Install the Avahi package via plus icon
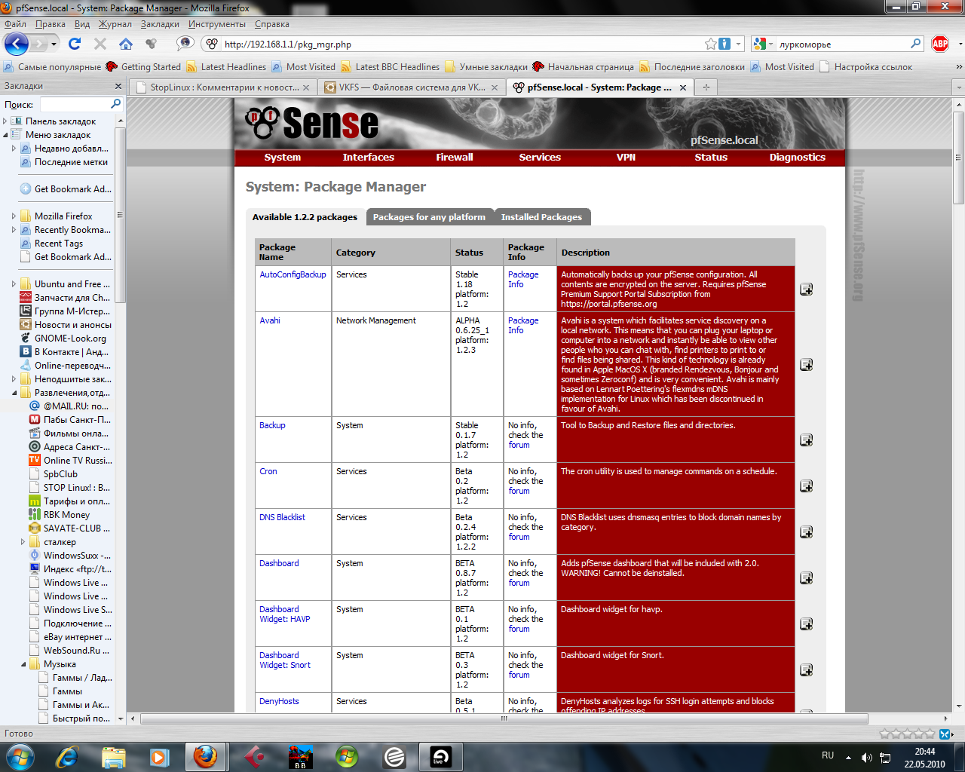This screenshot has height=772, width=965. click(806, 365)
